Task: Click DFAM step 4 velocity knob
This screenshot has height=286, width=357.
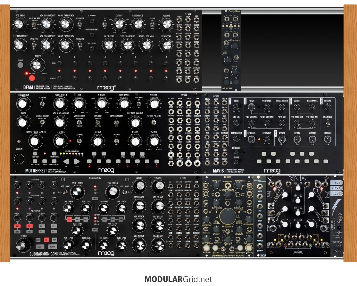Action: [x=105, y=78]
